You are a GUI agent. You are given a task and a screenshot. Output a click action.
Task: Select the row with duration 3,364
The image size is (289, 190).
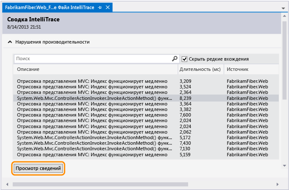146,104
